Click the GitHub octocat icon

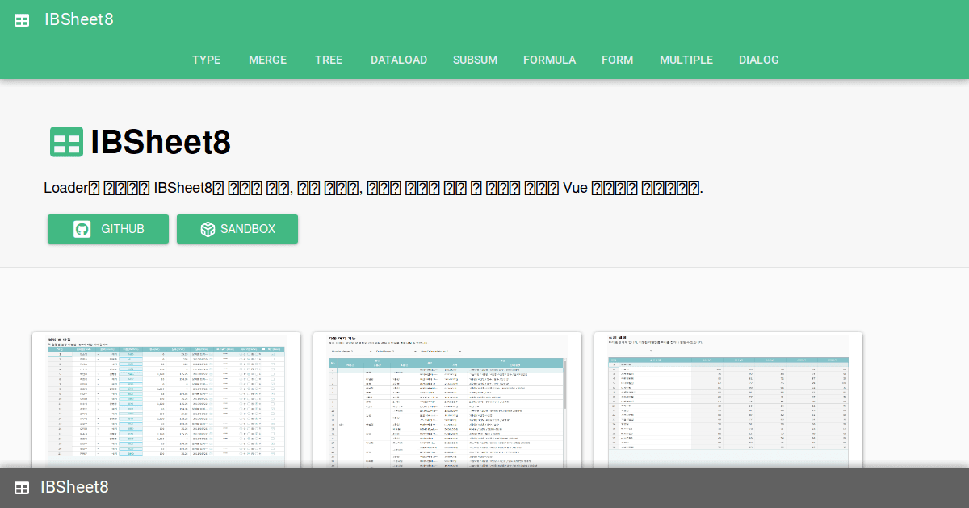[80, 229]
